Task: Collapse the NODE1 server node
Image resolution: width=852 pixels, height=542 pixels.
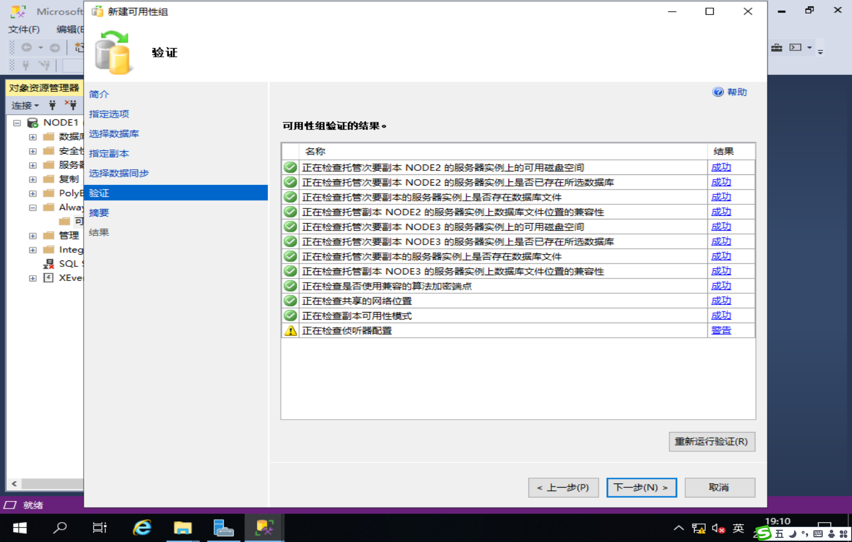Action: point(17,123)
